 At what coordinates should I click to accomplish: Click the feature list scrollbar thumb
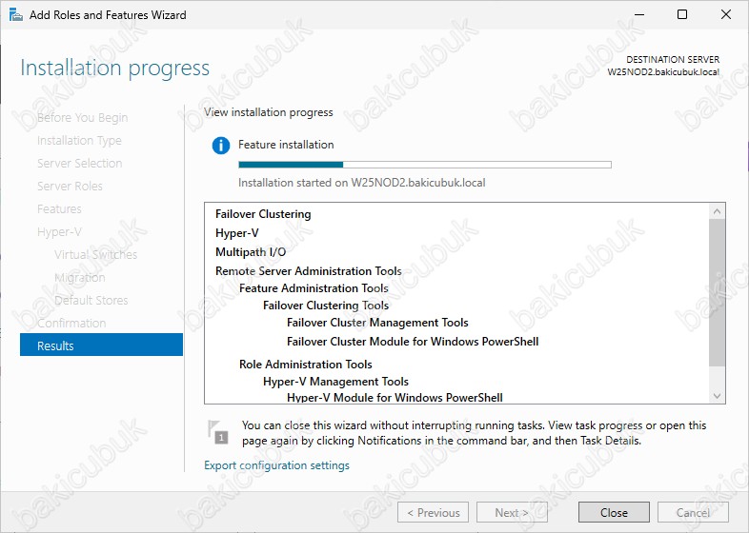[717, 292]
